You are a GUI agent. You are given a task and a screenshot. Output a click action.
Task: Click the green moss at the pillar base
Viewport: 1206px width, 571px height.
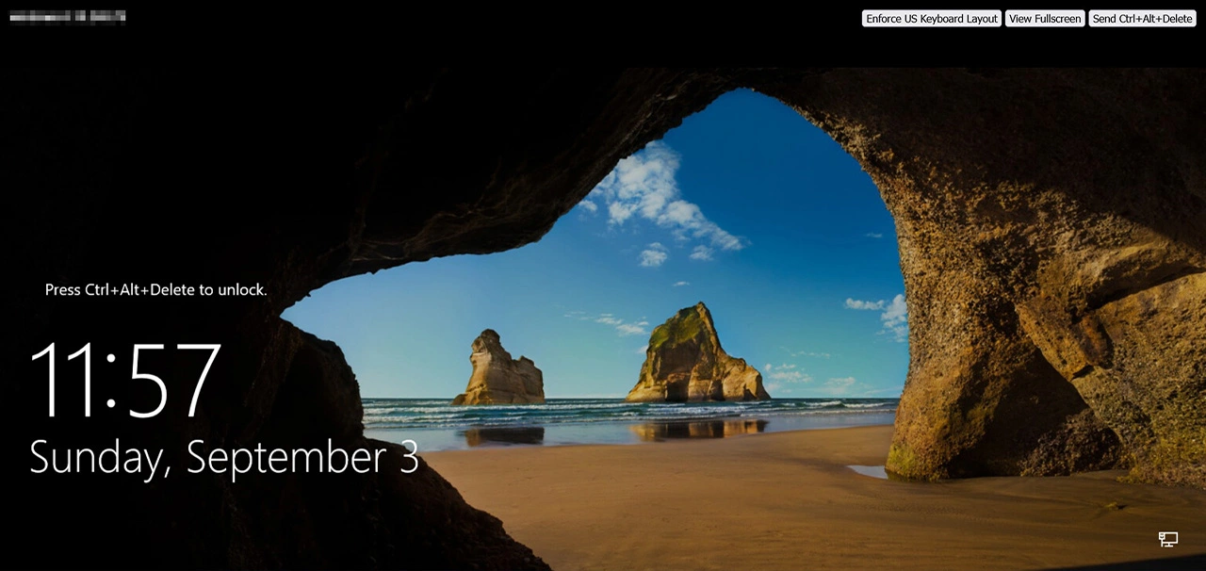click(x=903, y=462)
